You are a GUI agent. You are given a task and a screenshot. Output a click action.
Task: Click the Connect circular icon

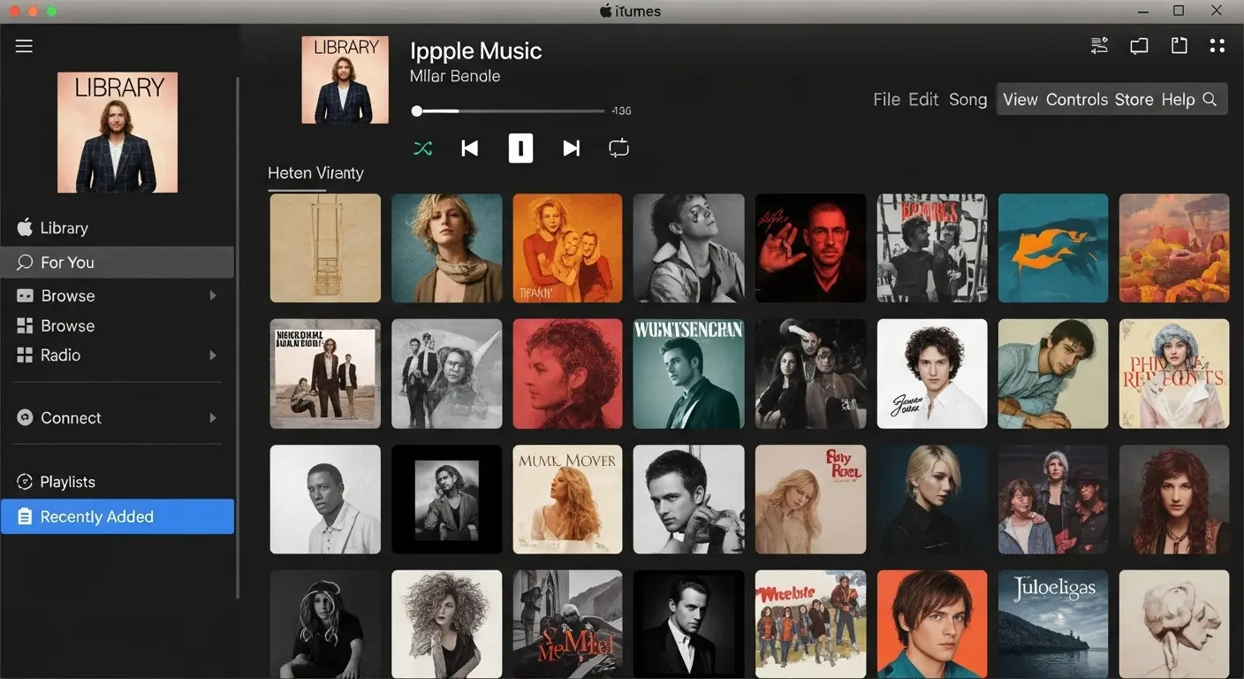click(x=25, y=418)
